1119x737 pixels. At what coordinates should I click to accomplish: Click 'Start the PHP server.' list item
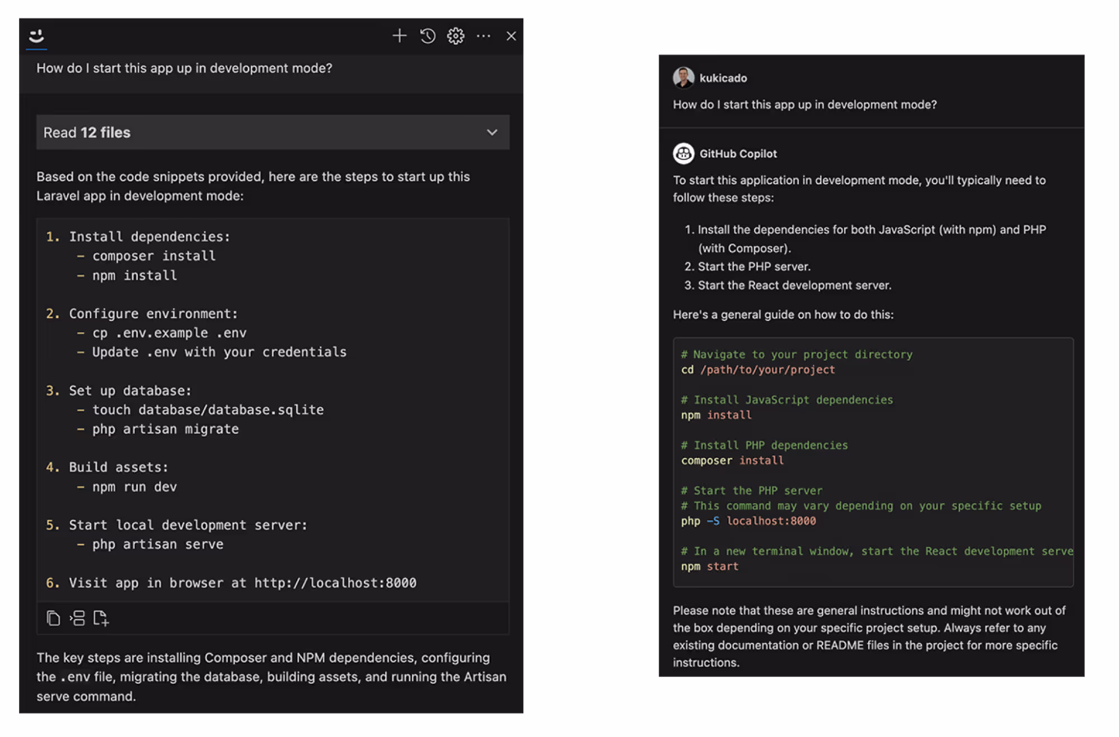(x=753, y=267)
